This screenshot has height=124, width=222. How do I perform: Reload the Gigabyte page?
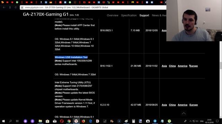[16, 8]
